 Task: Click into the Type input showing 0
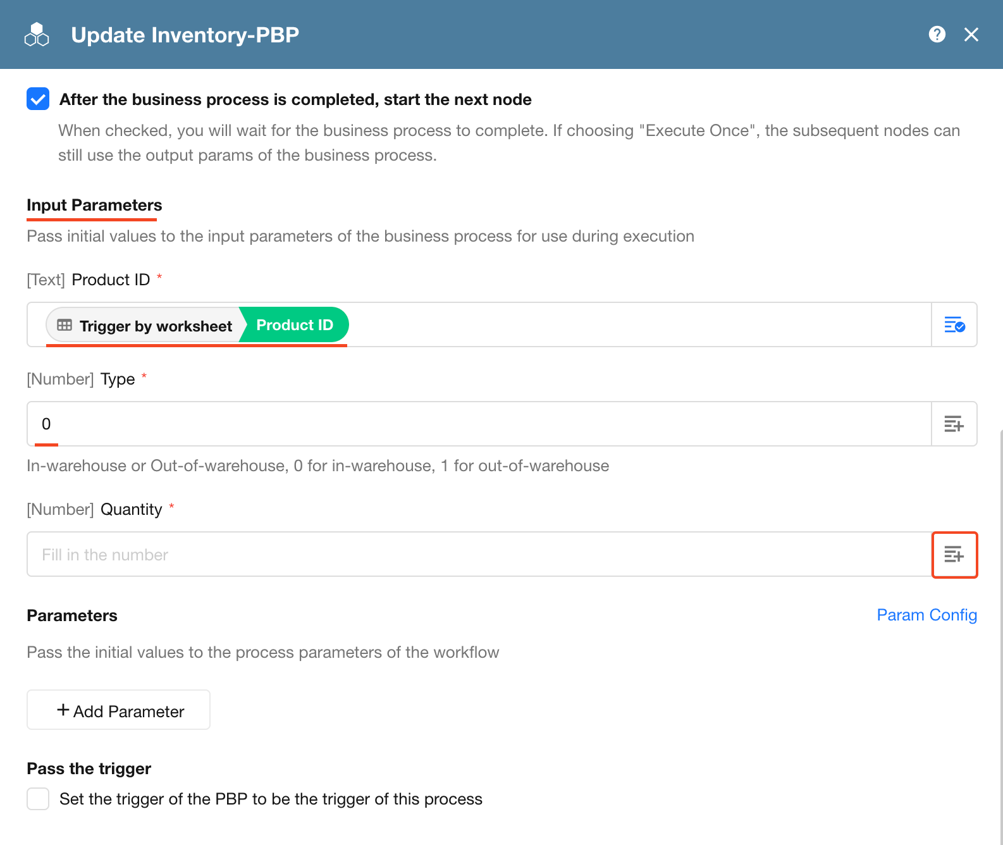(479, 424)
